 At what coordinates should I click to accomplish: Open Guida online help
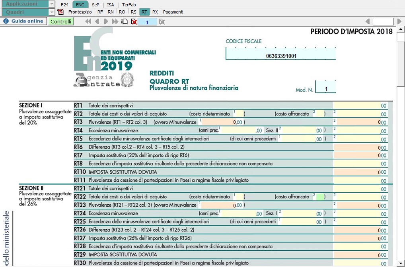click(x=23, y=21)
